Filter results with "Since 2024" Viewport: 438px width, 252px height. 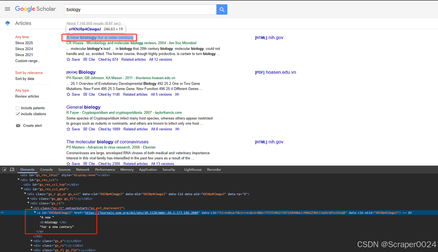point(24,49)
